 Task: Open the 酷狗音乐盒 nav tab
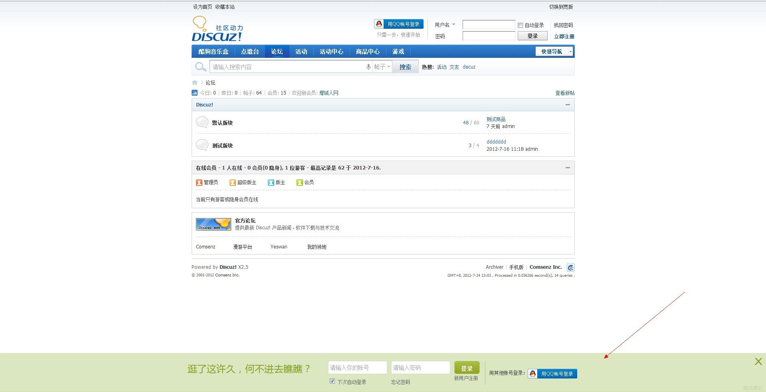point(214,51)
